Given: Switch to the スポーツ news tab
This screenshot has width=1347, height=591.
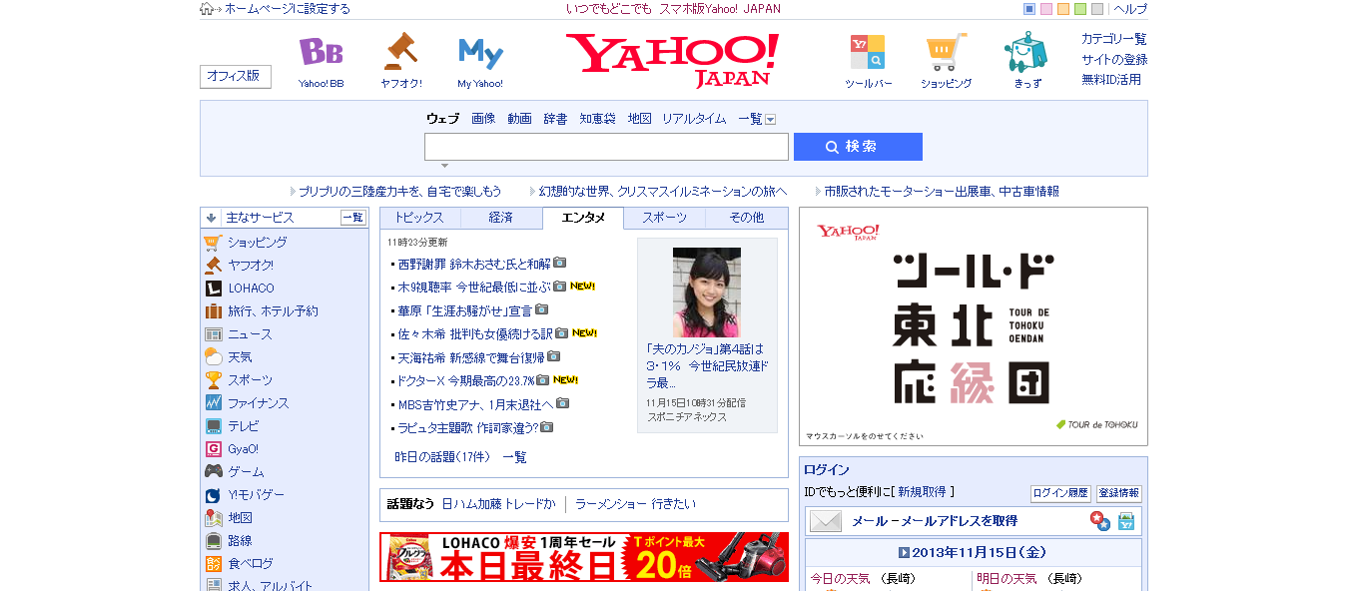Looking at the screenshot, I should [x=664, y=218].
